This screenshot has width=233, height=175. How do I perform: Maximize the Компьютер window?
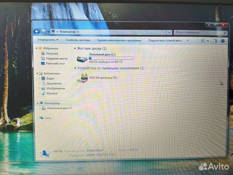[x=215, y=25]
